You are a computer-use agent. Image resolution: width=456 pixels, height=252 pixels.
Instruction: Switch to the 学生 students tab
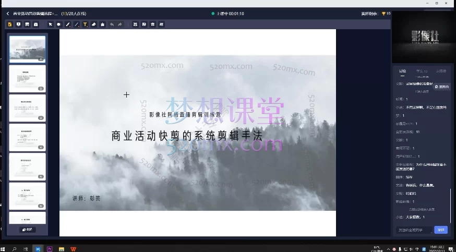pyautogui.click(x=422, y=71)
